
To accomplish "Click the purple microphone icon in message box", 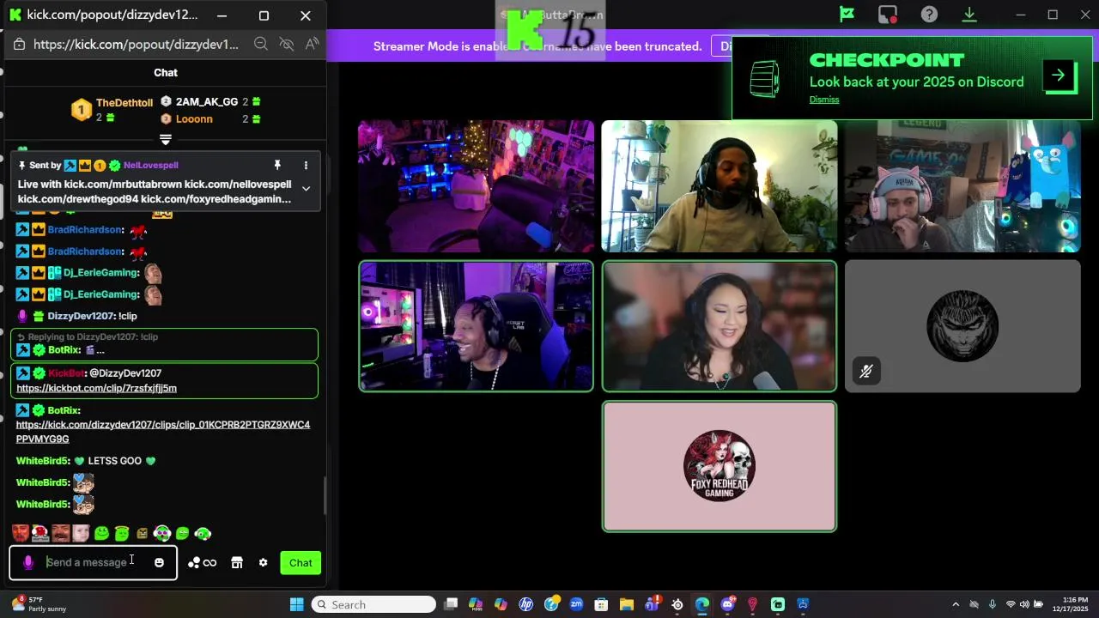I will point(28,563).
